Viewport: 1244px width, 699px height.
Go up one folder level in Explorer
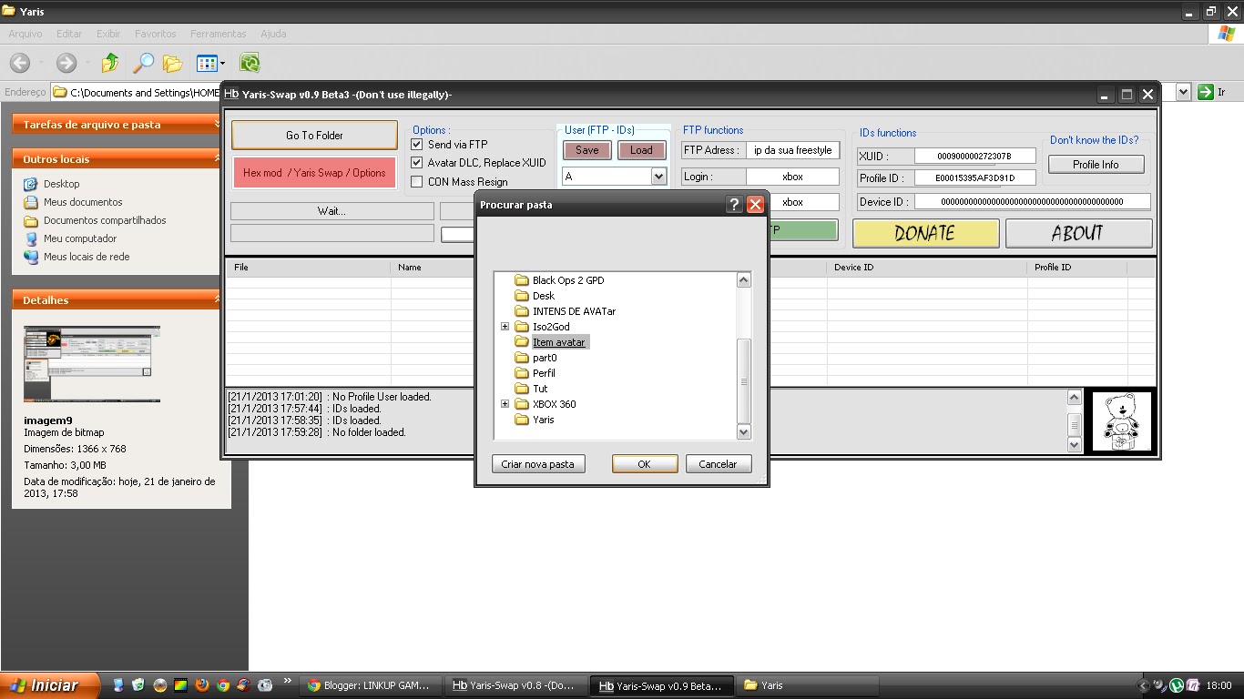110,63
